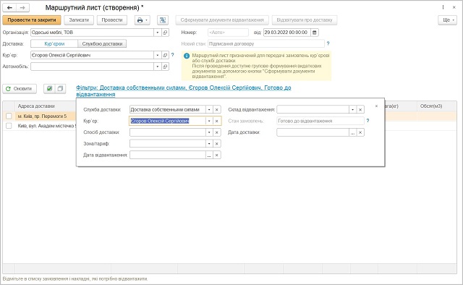Image resolution: width=463 pixels, height=285 pixels.
Task: Open Дата відвантаження picker ellipsis
Action: (209, 156)
